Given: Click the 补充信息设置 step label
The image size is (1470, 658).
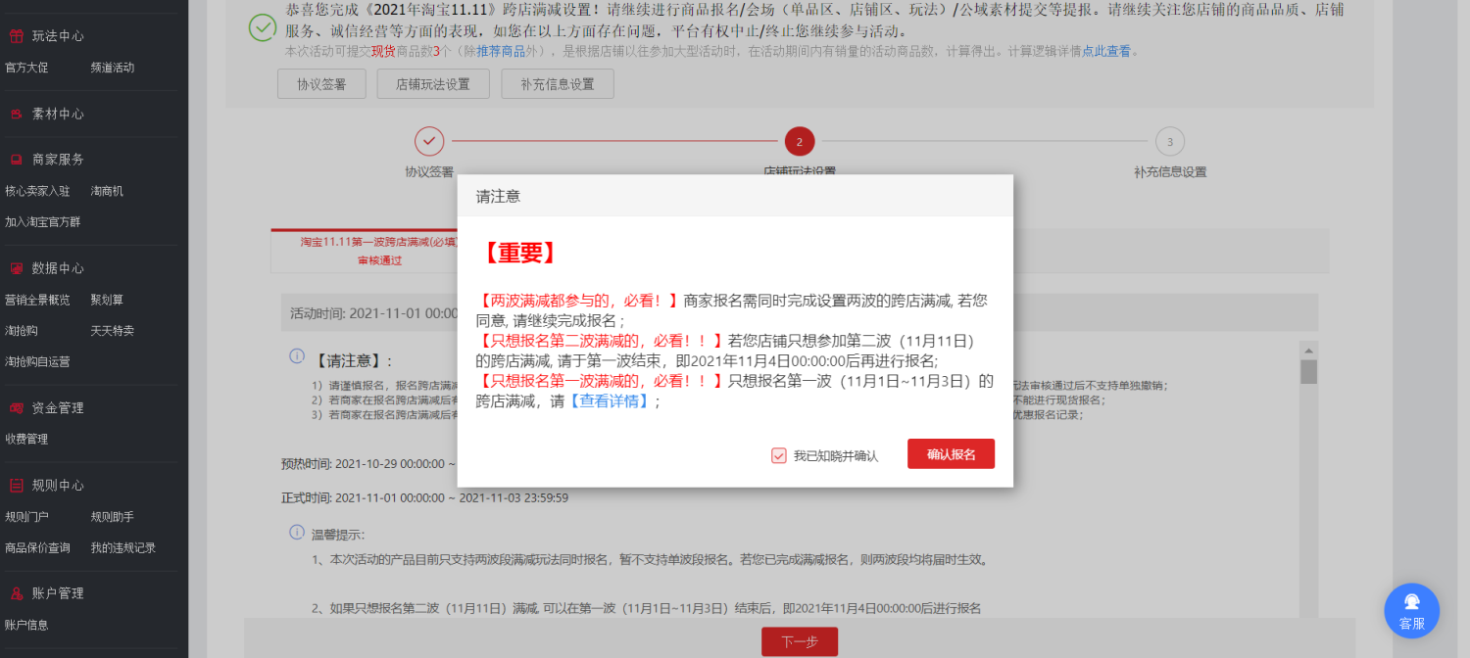Looking at the screenshot, I should (1170, 172).
